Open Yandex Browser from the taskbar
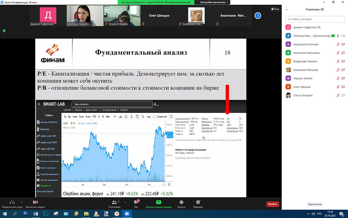This screenshot has width=348, height=218. click(117, 214)
